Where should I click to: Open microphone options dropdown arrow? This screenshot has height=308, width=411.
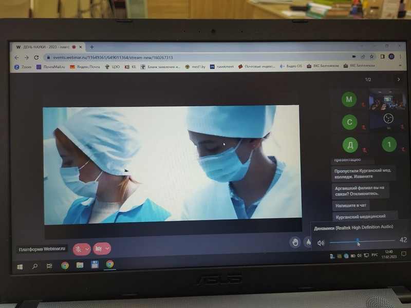87,249
